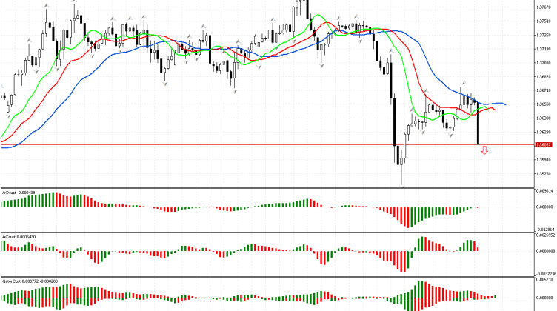This screenshot has width=557, height=311.
Task: Click divider between price chart and AOcust panel
Action: tap(267, 187)
